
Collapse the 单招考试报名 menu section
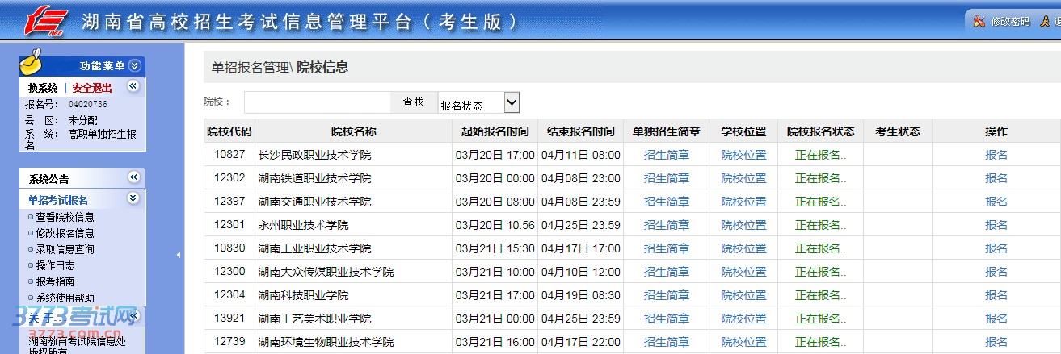coord(133,198)
